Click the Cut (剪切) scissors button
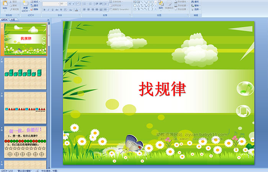The width and height of the screenshot is (268, 172). click(x=13, y=2)
